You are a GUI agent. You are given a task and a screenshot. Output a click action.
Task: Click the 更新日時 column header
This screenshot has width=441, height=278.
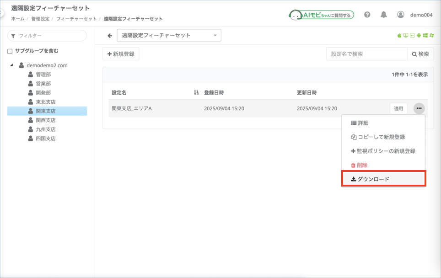point(307,92)
